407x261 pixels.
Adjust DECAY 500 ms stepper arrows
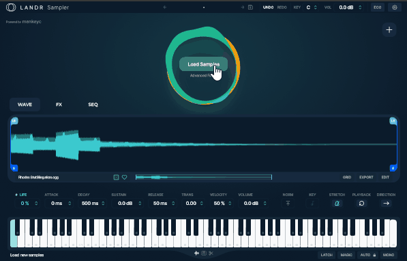104,203
